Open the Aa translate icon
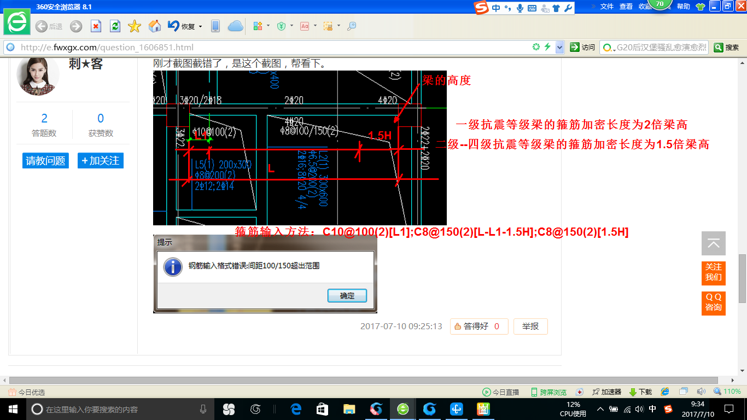Screen dimensions: 747x420 coord(305,26)
